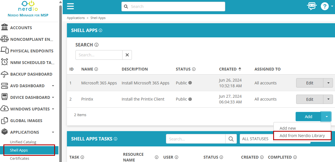Click the info icon next to SEARCH label
This screenshot has width=335, height=162.
coord(96,45)
